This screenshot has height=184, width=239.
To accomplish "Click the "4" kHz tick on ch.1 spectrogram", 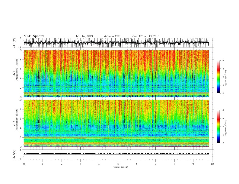I will coord(21,78).
